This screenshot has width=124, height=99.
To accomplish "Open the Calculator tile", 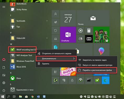I will click(x=89, y=30).
